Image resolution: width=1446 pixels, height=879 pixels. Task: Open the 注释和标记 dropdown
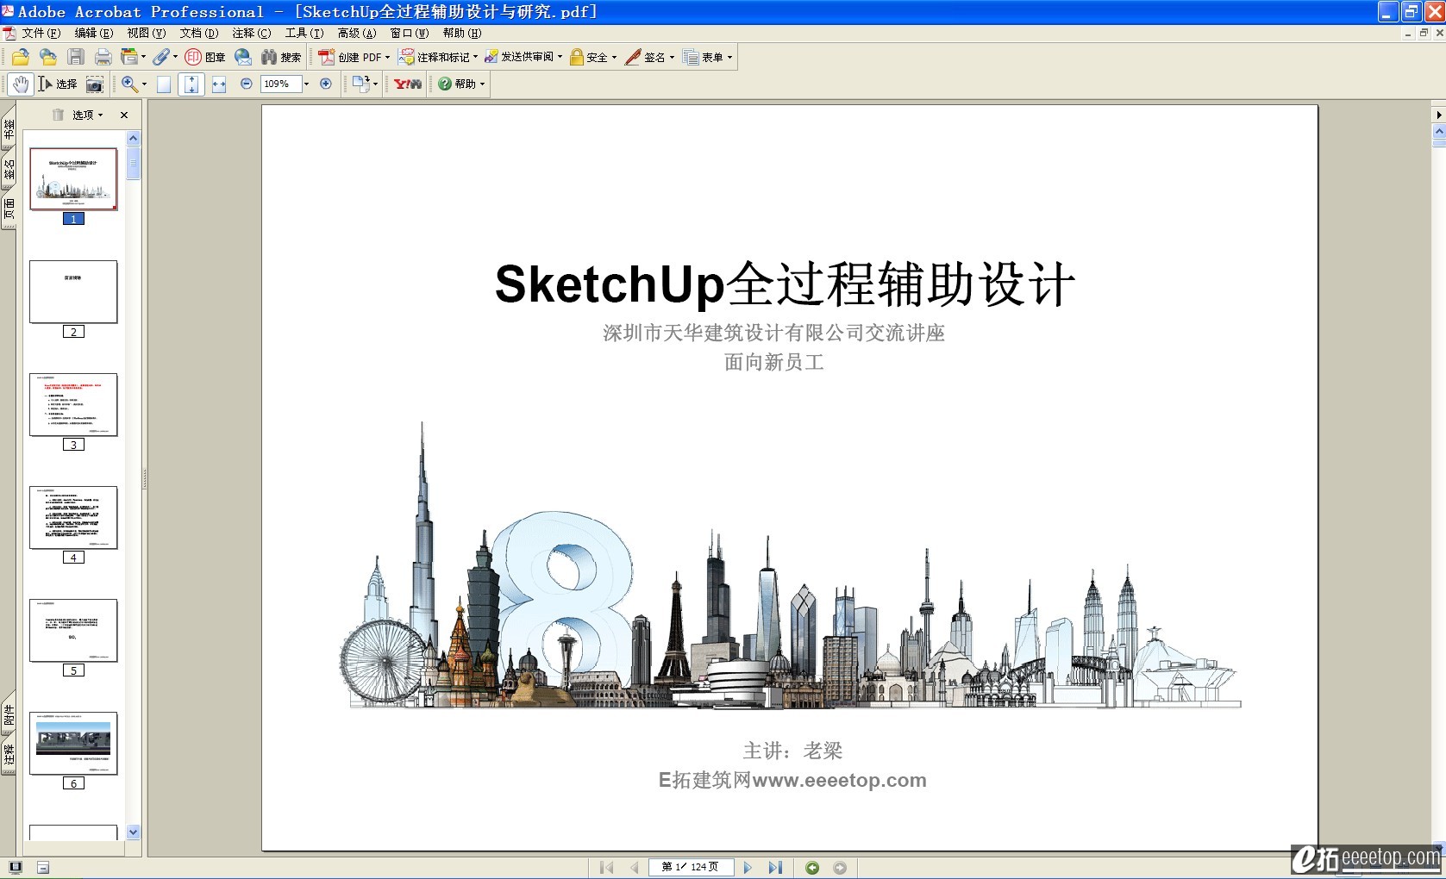(438, 57)
